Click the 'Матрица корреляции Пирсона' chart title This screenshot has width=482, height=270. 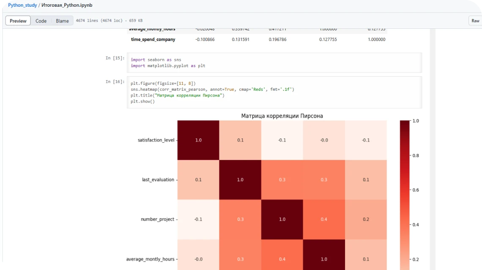[x=282, y=116]
